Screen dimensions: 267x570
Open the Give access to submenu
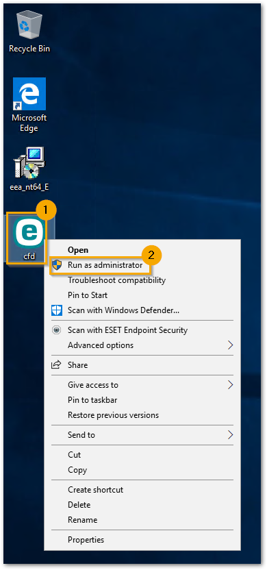point(142,384)
